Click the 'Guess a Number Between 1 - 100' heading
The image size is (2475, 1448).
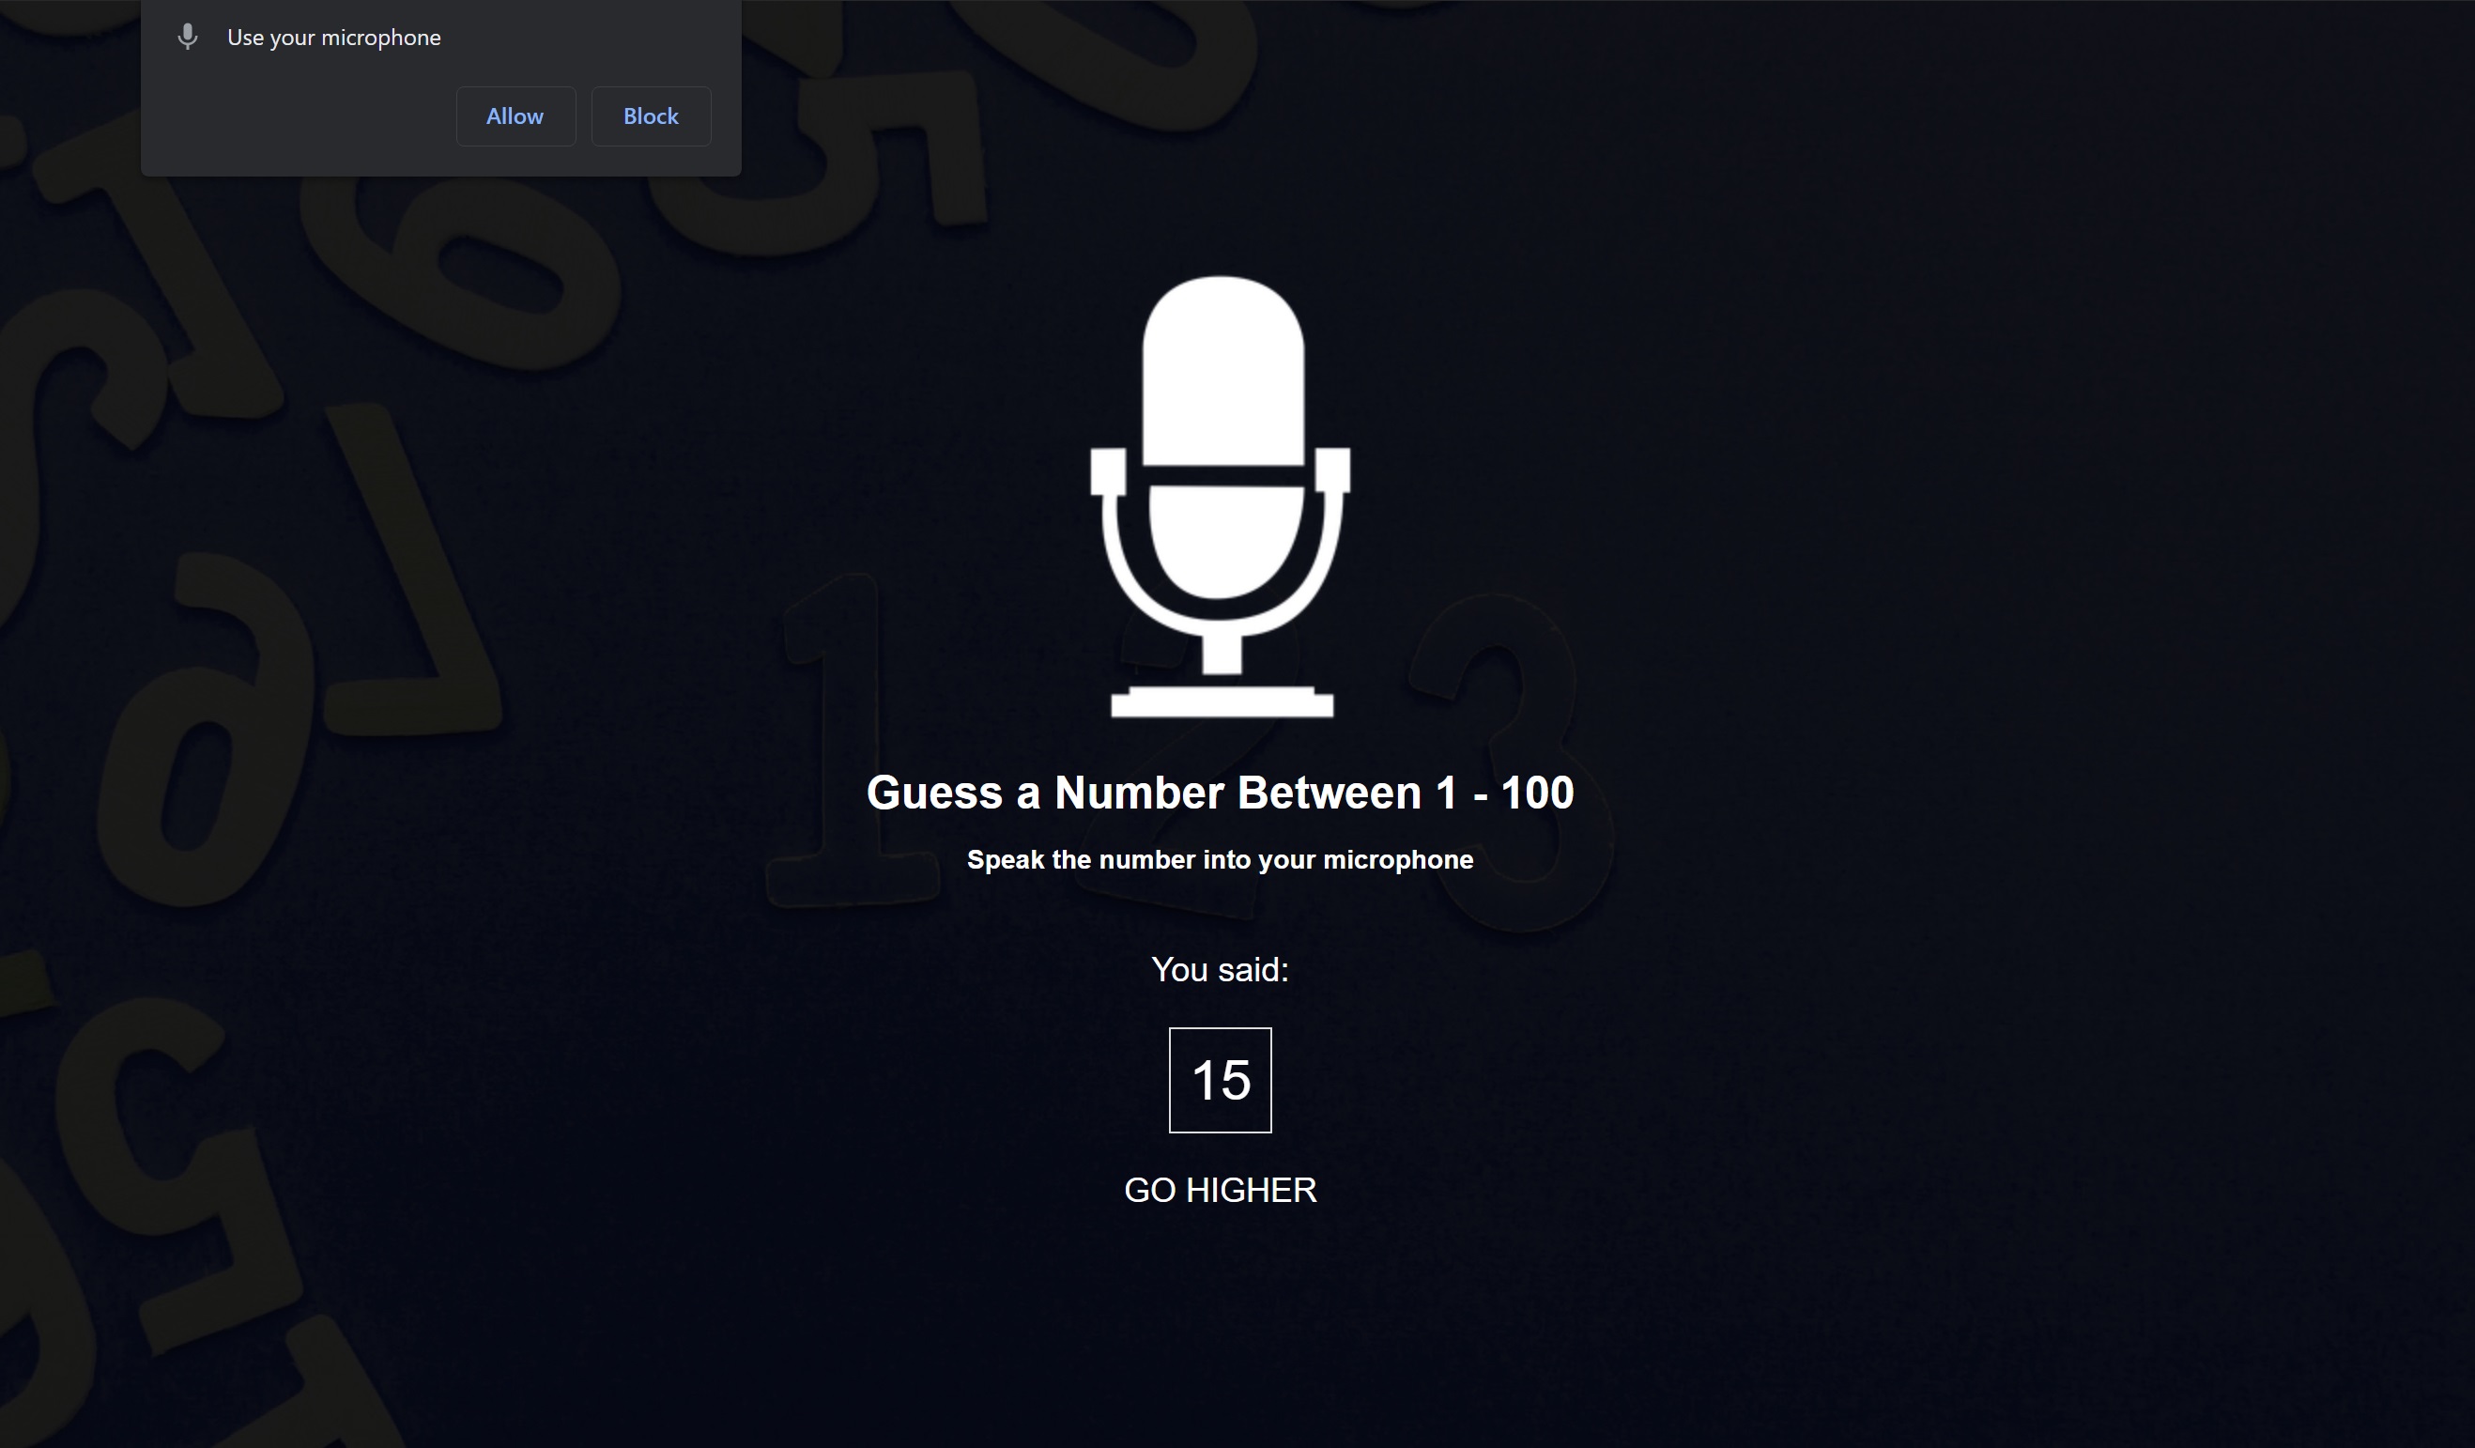(x=1220, y=792)
